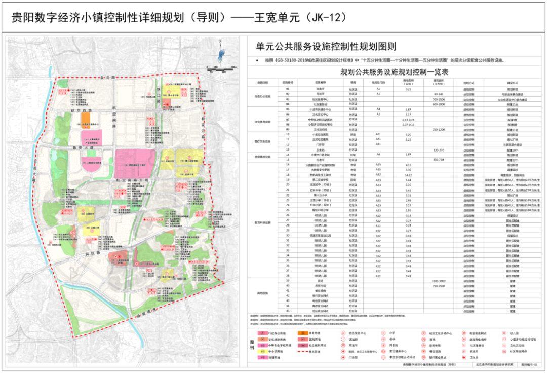The height and width of the screenshot is (376, 547).
Task: Click the large pink 贵航高级技工学校 parcel on map
Action: click(x=135, y=164)
